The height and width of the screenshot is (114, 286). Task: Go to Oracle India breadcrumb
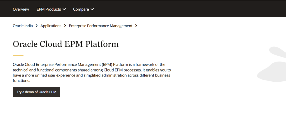tap(23, 26)
